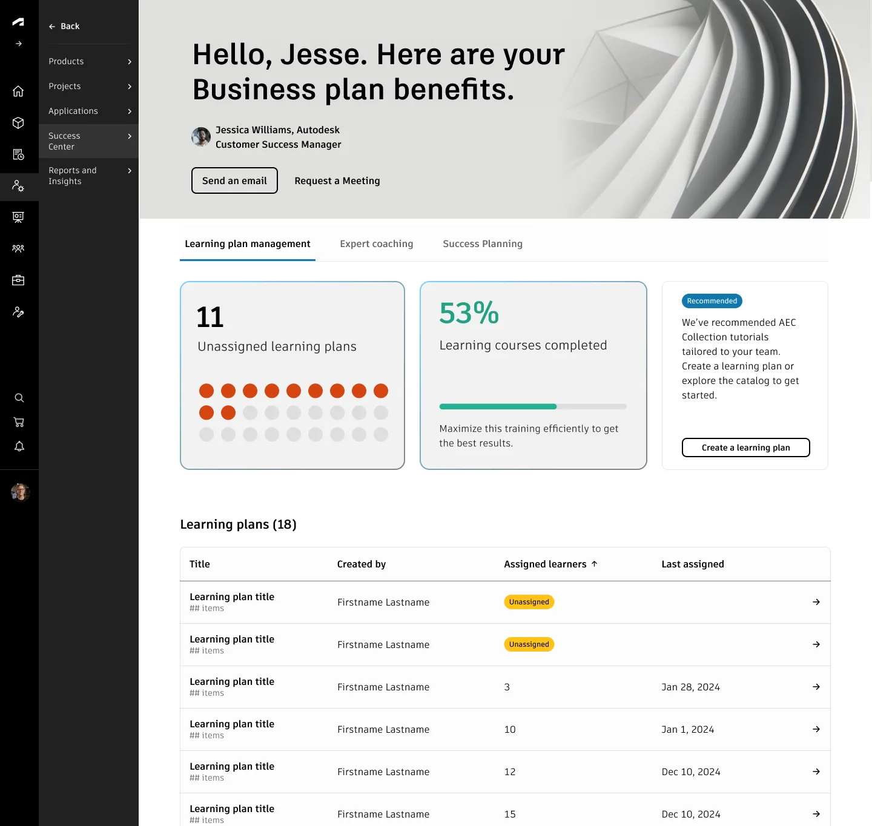
Task: Click learner count 15 cell
Action: pyautogui.click(x=510, y=814)
